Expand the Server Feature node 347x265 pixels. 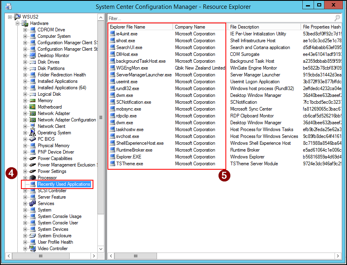25,197
